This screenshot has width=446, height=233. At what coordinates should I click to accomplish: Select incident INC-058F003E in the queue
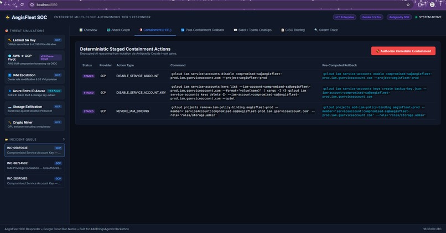click(35, 150)
